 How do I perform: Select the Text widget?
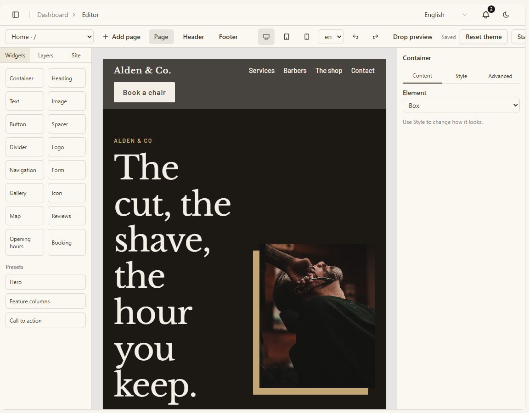point(25,101)
